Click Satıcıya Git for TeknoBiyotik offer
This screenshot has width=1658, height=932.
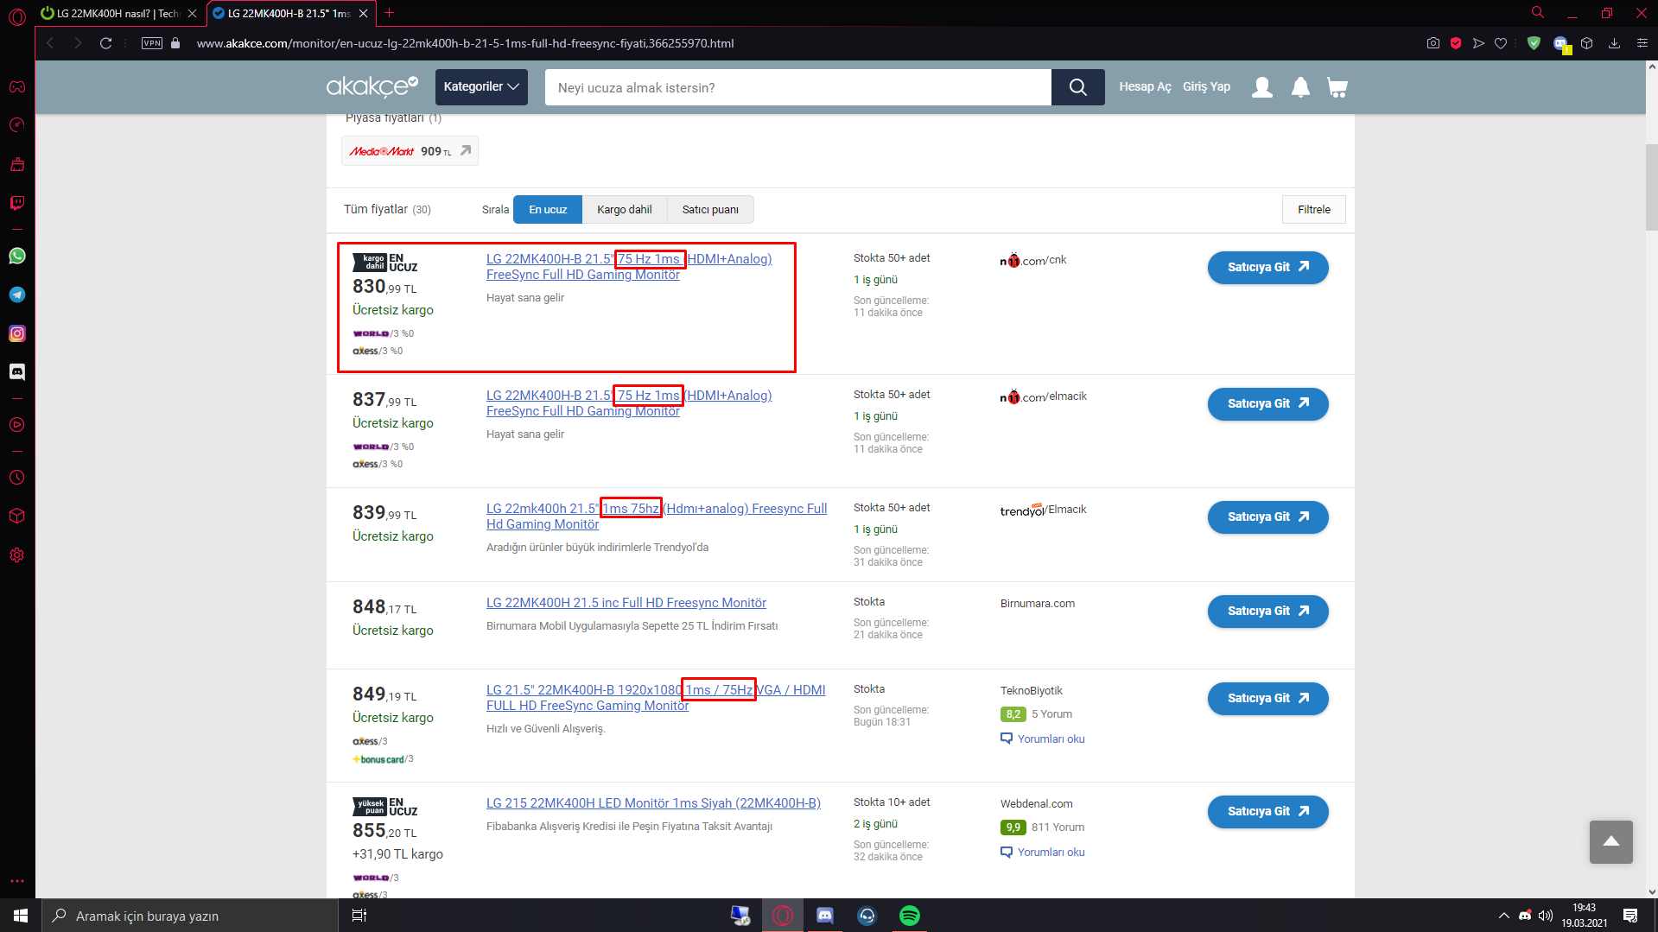(x=1267, y=699)
